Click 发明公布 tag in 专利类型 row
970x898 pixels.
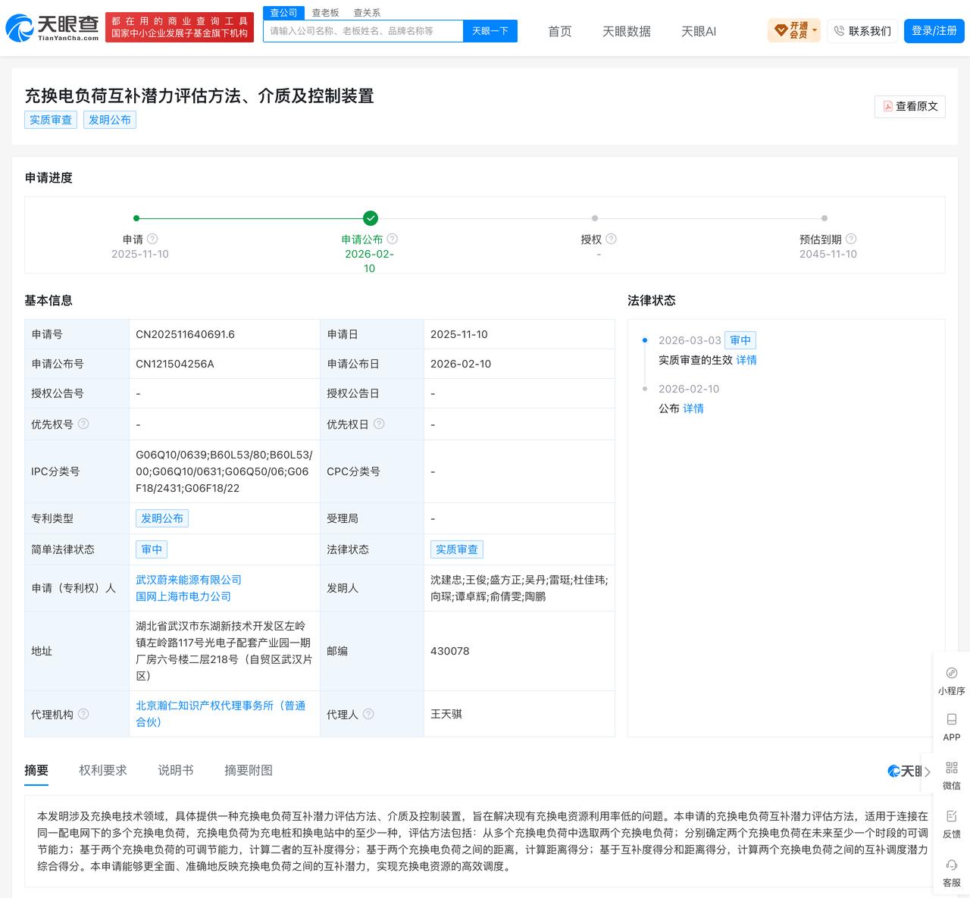[162, 518]
